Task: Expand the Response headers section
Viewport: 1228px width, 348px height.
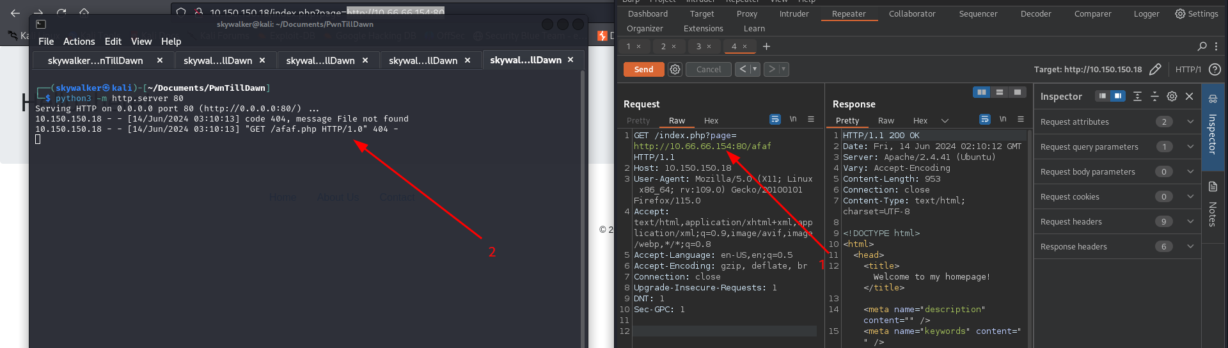Action: (1190, 246)
